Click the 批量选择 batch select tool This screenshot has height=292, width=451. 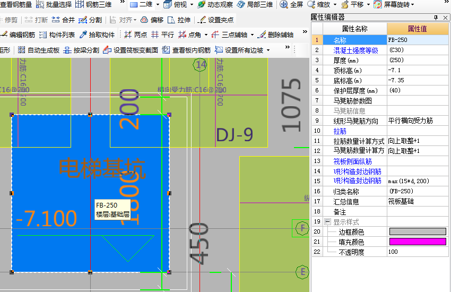[54, 4]
